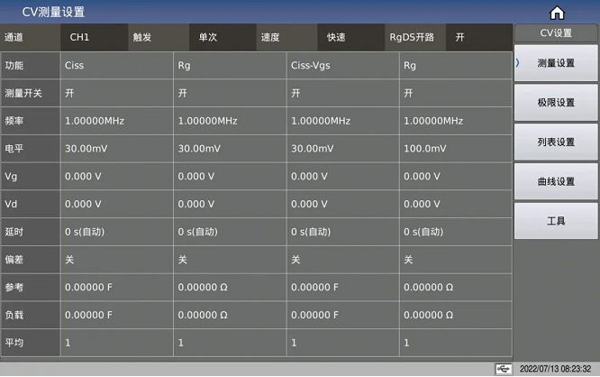Edit 频率 1.00000MHz in the Ciss-Vgs column
The image size is (600, 377).
(x=343, y=121)
